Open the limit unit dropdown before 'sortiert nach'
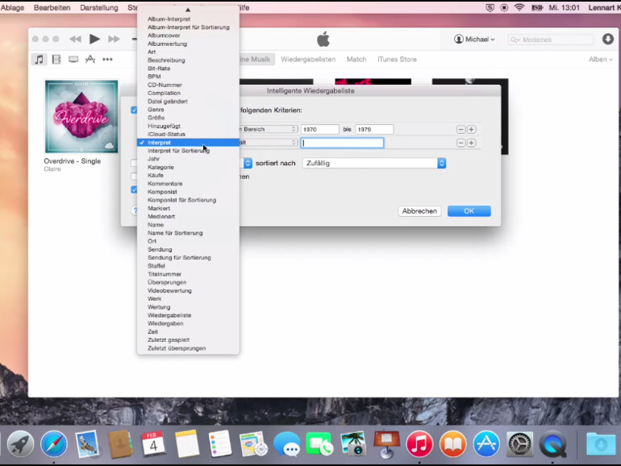Screen dimensions: 621x466 (247, 163)
